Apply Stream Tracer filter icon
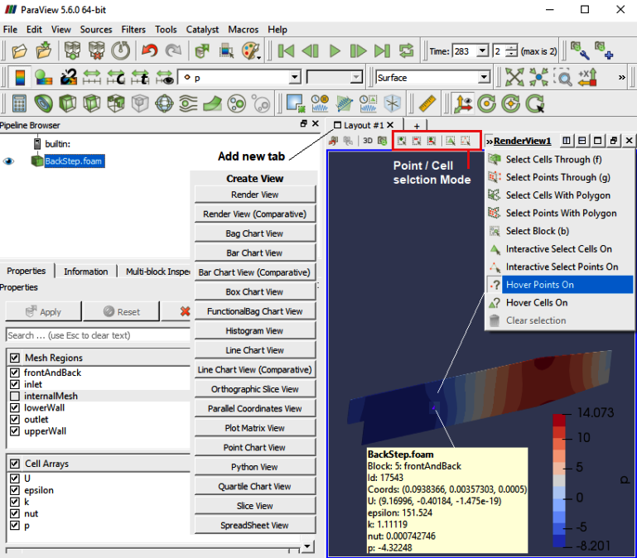The width and height of the screenshot is (637, 558). [189, 103]
